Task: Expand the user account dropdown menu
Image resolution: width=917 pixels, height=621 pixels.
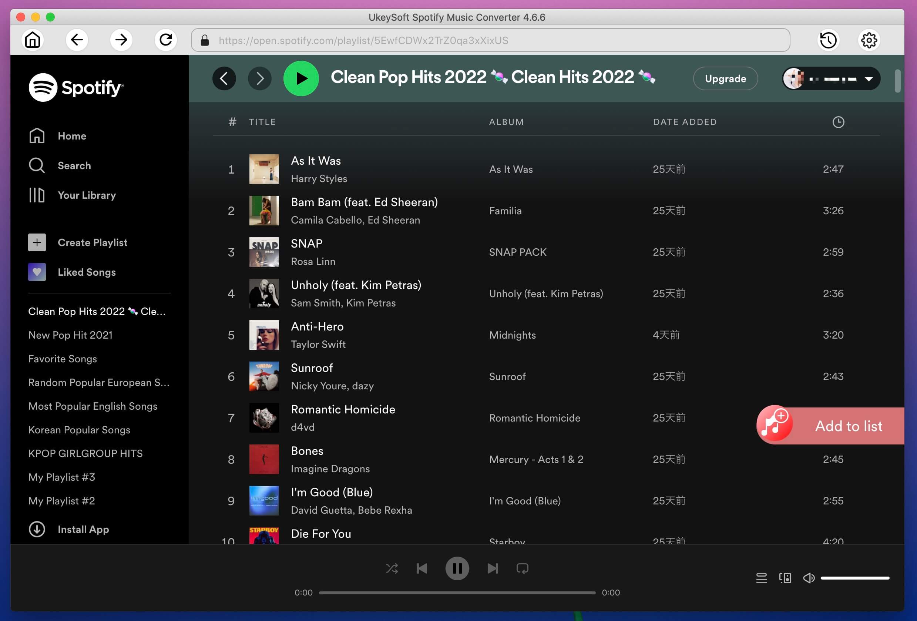Action: (x=870, y=78)
